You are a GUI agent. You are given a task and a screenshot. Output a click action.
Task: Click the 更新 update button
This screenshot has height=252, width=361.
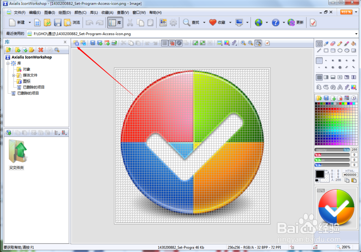pyautogui.click(x=296, y=22)
